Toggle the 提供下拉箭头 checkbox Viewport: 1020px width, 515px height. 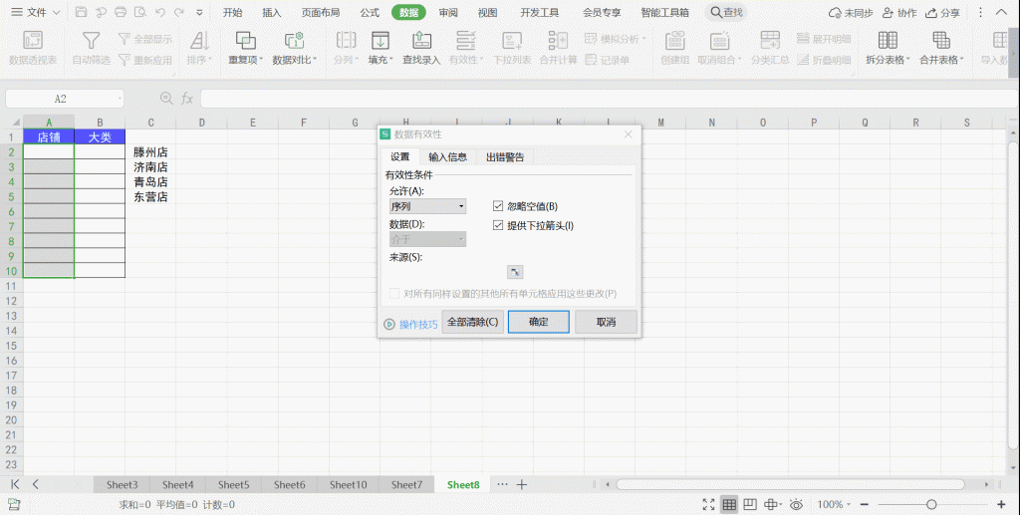pyautogui.click(x=498, y=226)
